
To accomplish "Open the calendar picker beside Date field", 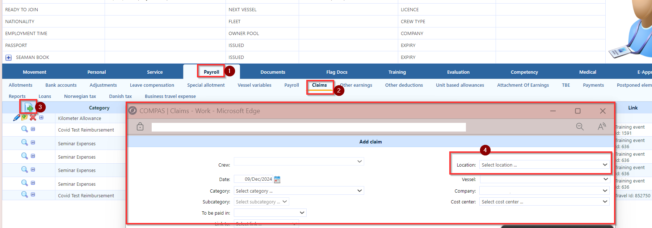I will (x=277, y=179).
